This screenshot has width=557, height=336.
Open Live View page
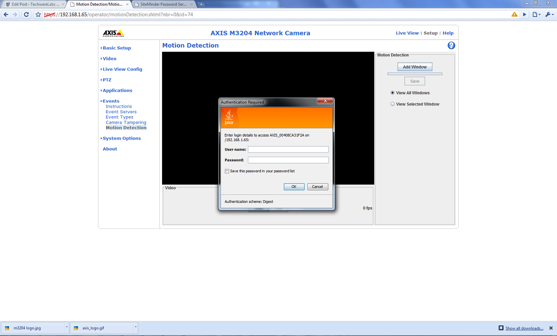point(407,33)
